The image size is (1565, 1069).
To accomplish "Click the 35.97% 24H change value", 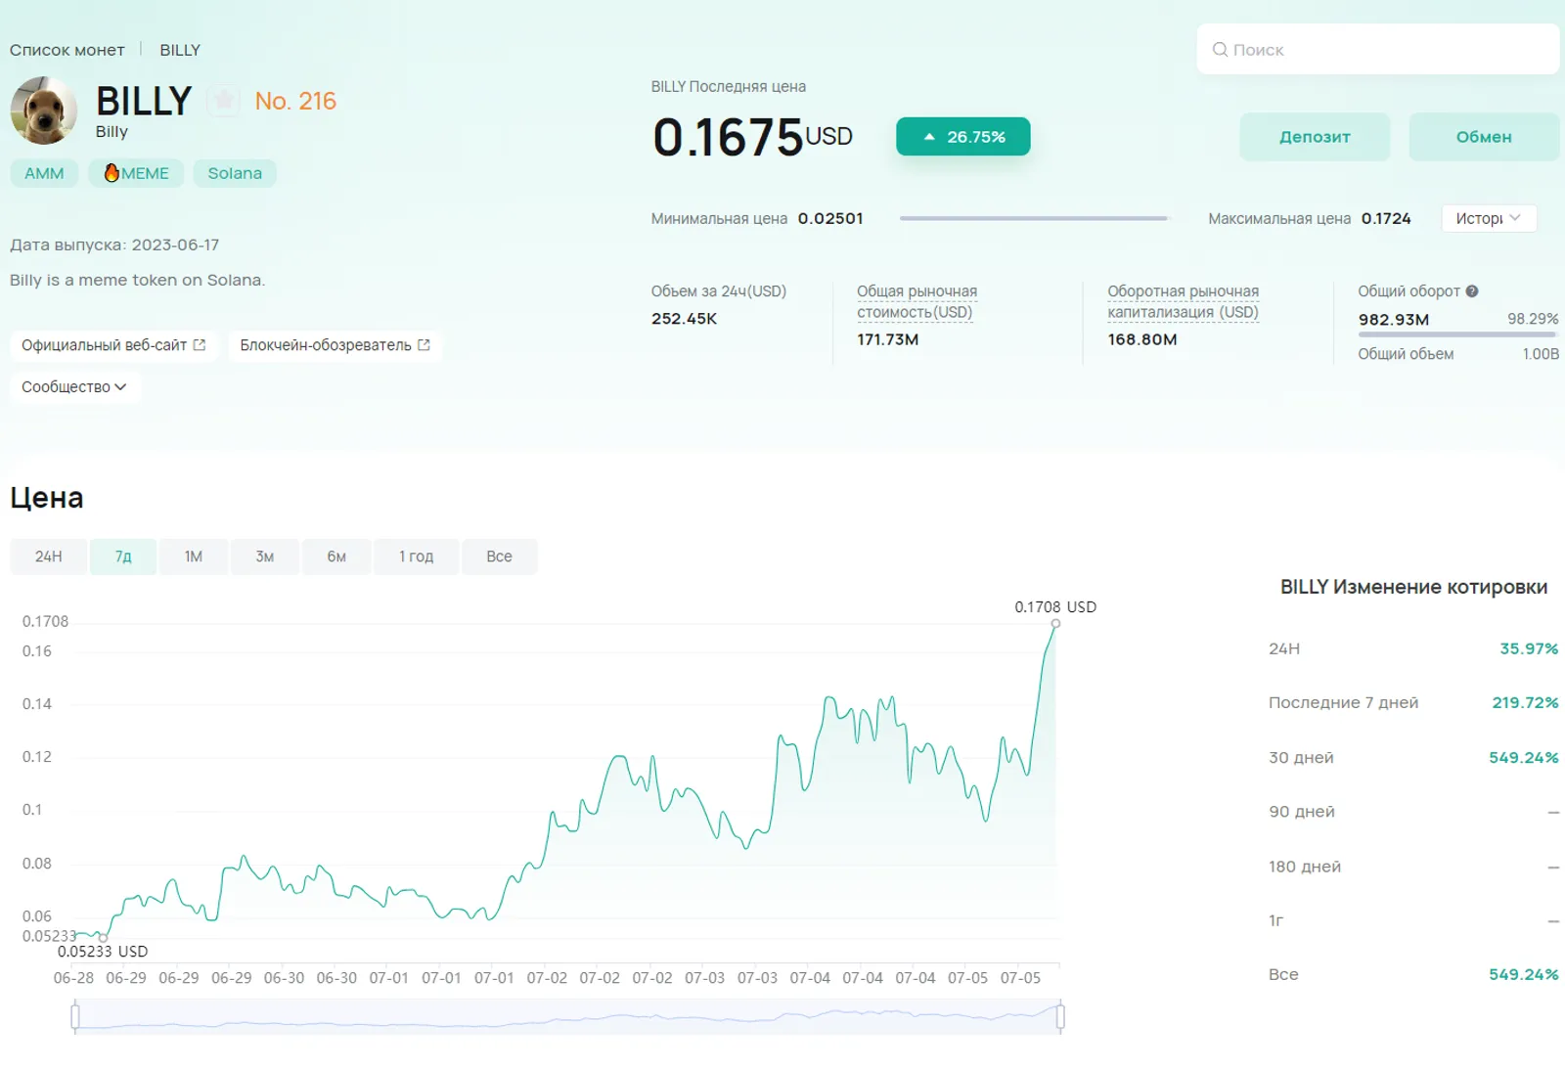I will click(1529, 648).
